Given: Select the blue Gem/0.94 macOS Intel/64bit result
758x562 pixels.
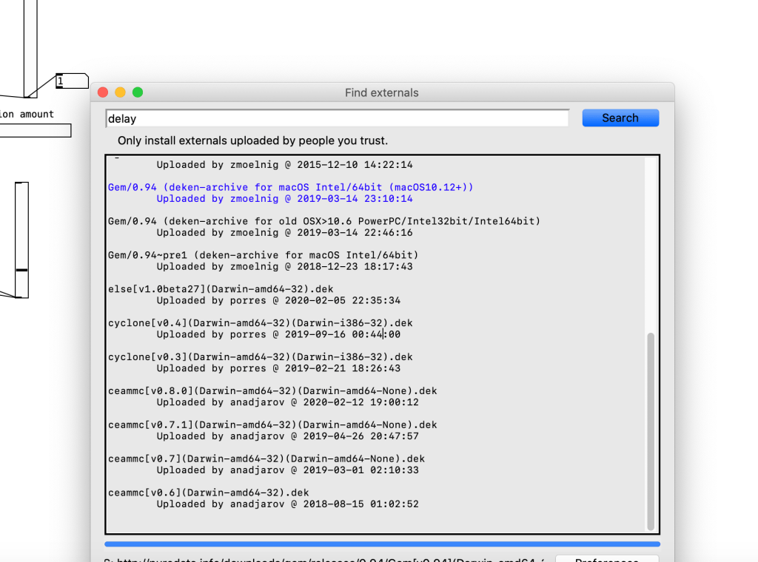Looking at the screenshot, I should (290, 187).
